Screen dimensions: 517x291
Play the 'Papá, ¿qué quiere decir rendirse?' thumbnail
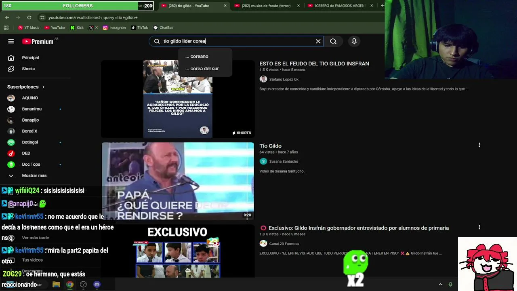[x=178, y=181]
